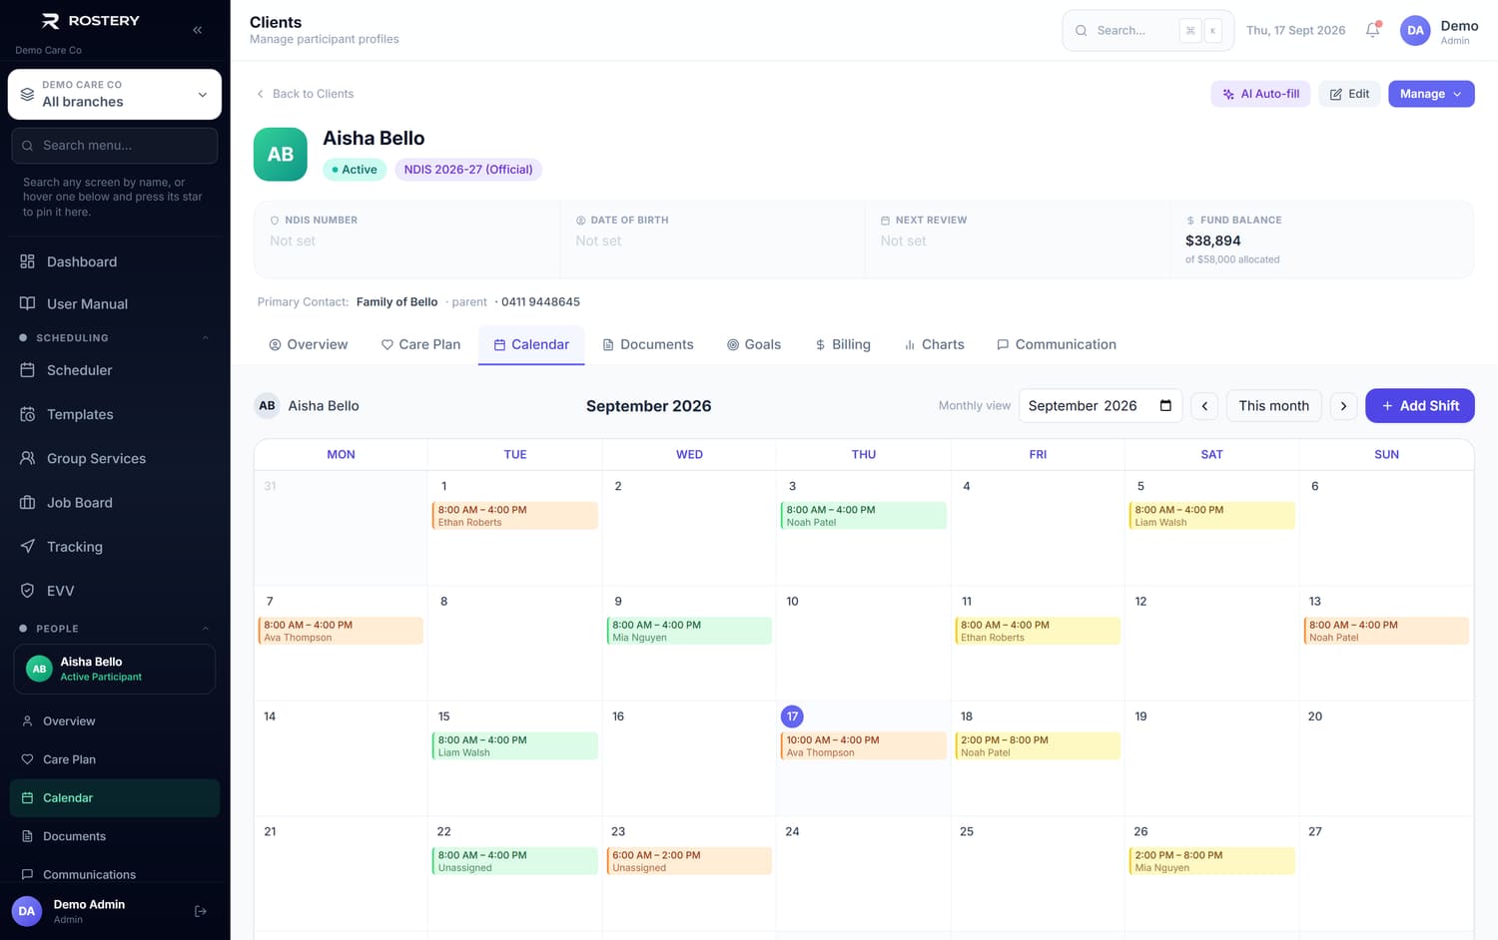Open Liam Walsh shift on September 5
Image resolution: width=1498 pixels, height=940 pixels.
click(1211, 516)
